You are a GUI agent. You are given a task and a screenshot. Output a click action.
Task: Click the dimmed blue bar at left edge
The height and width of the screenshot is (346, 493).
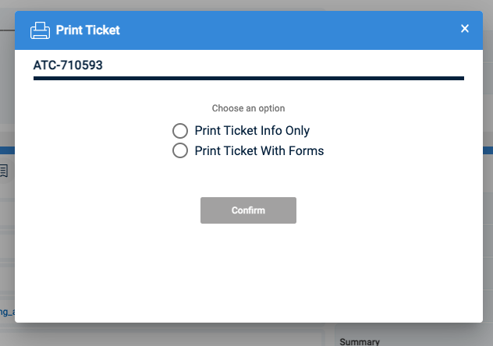click(x=7, y=149)
